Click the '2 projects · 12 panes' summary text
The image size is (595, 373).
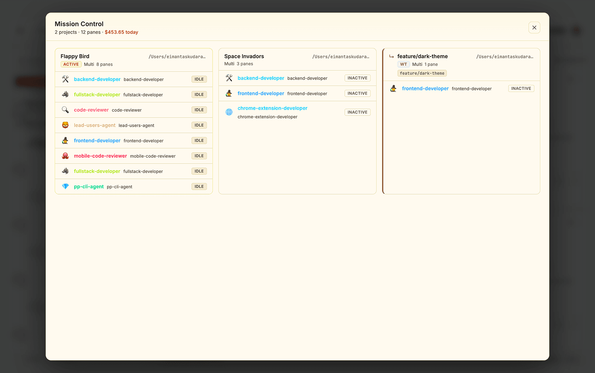[x=78, y=32]
